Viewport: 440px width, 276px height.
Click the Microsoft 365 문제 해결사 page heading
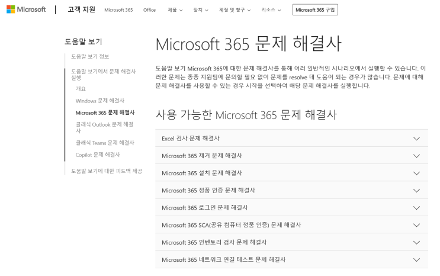(248, 44)
